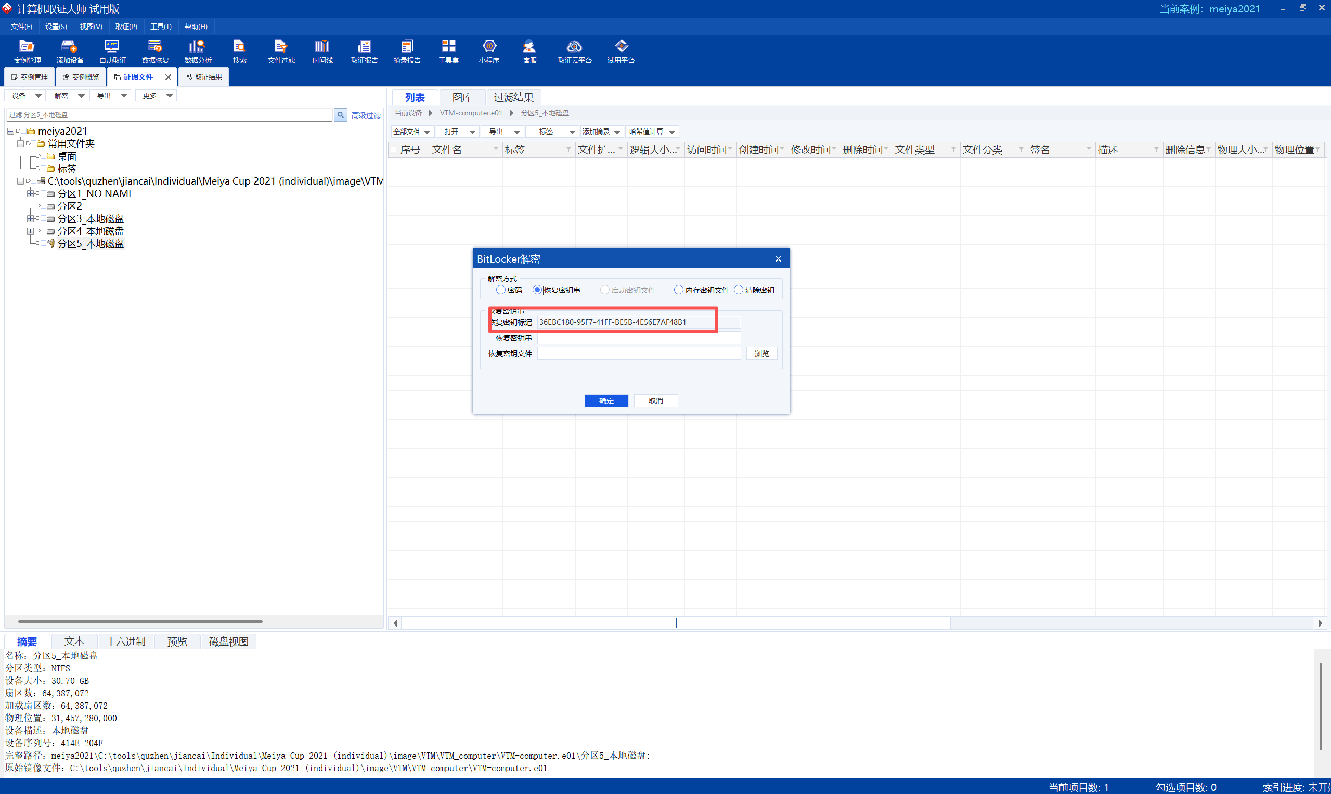1331x794 pixels.
Task: Expand the 分区3_本地磁盘 tree node
Action: tap(30, 219)
